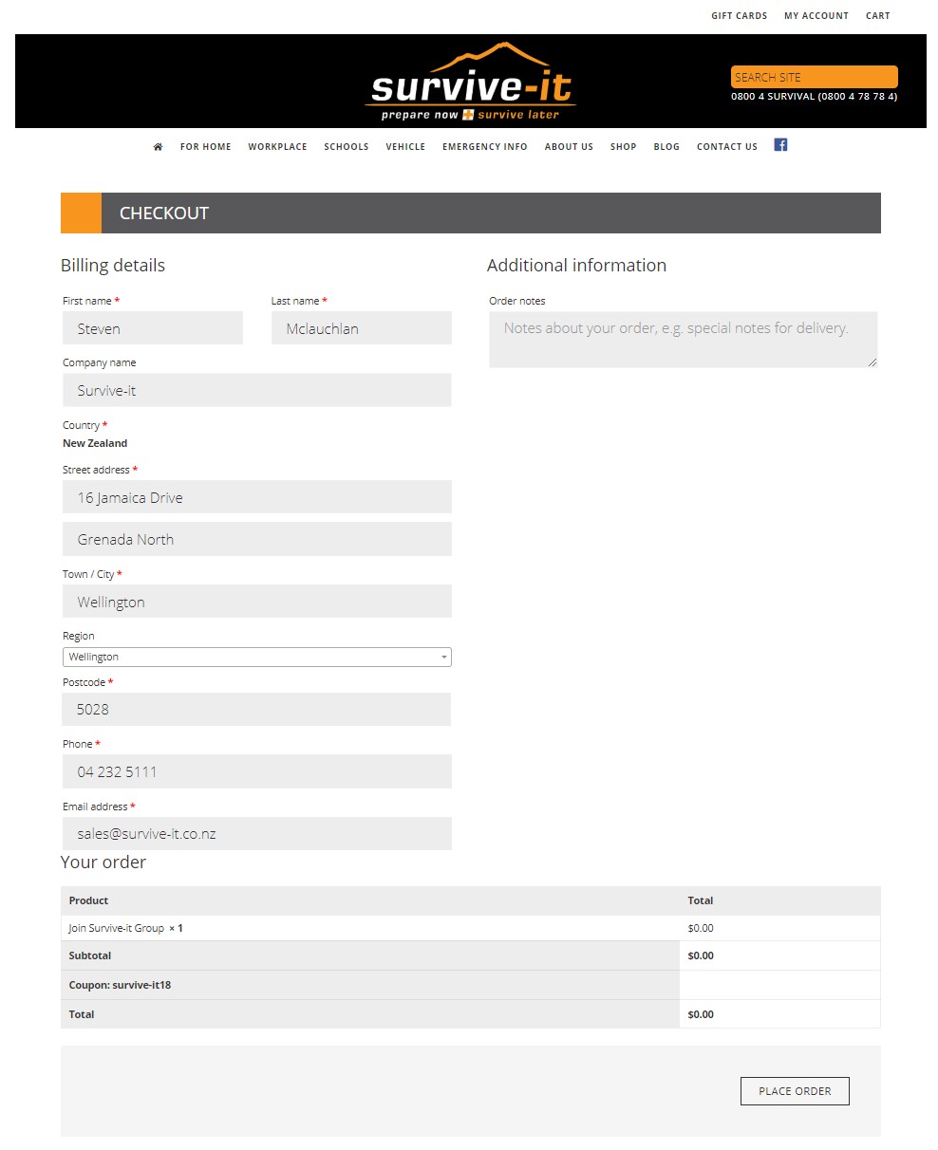Click the New Zealand country text

tap(95, 443)
